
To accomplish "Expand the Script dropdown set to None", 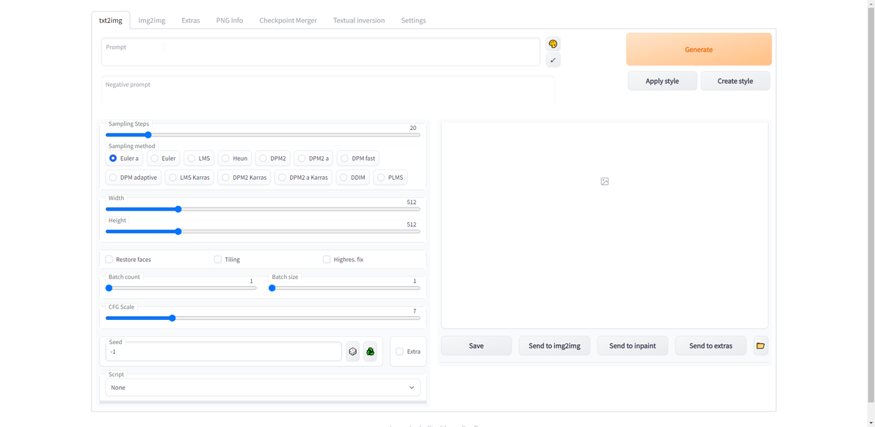I will coord(263,387).
